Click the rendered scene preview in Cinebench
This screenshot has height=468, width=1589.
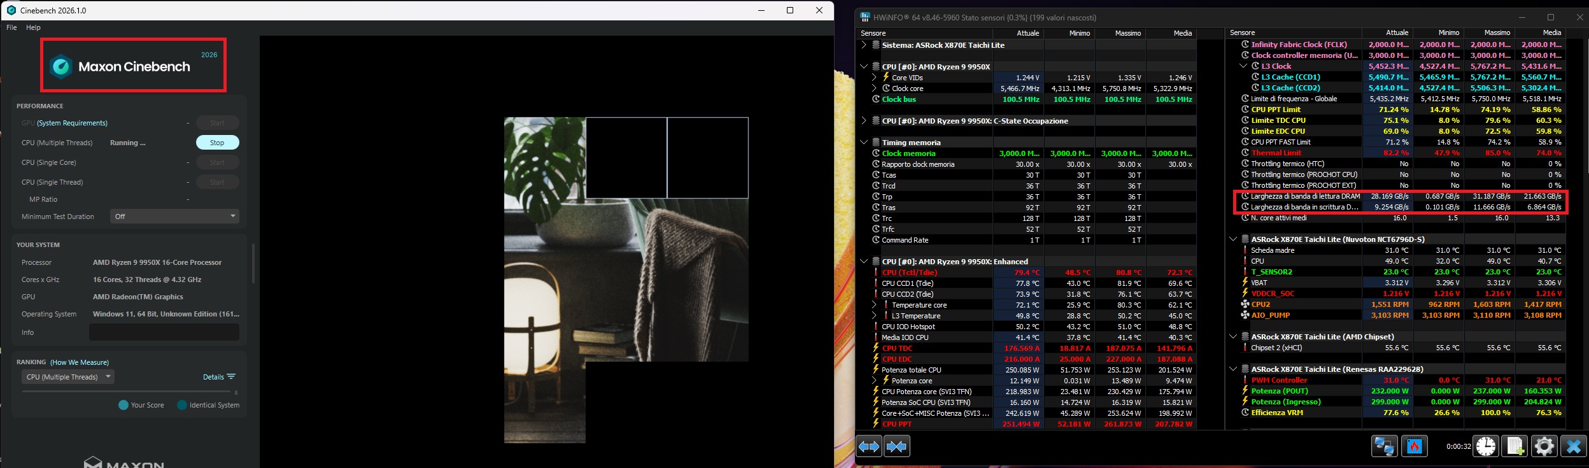tap(626, 280)
